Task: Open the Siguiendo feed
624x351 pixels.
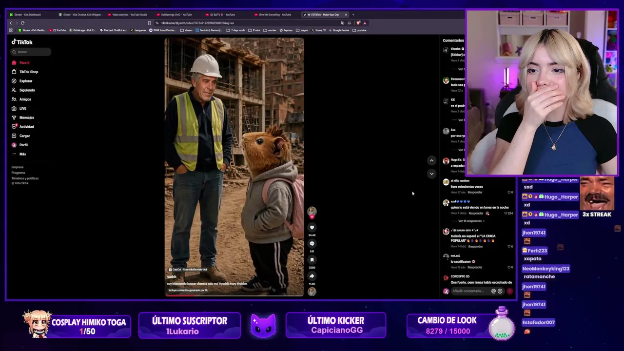Action: click(x=23, y=90)
